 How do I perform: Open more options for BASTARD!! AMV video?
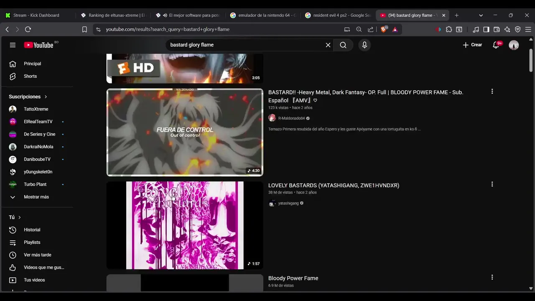[x=492, y=92]
